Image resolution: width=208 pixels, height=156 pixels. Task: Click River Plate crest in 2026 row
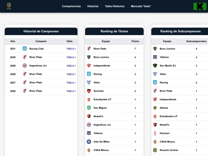pyautogui.click(x=25, y=91)
